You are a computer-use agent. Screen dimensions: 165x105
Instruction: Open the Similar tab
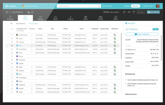[x=101, y=18]
